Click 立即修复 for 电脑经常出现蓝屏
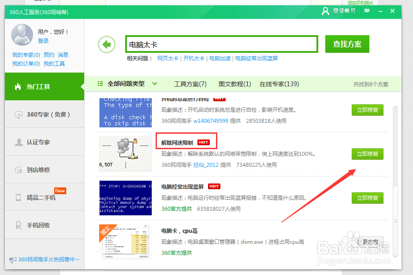Screen dimensions: 413x275 click(368, 198)
